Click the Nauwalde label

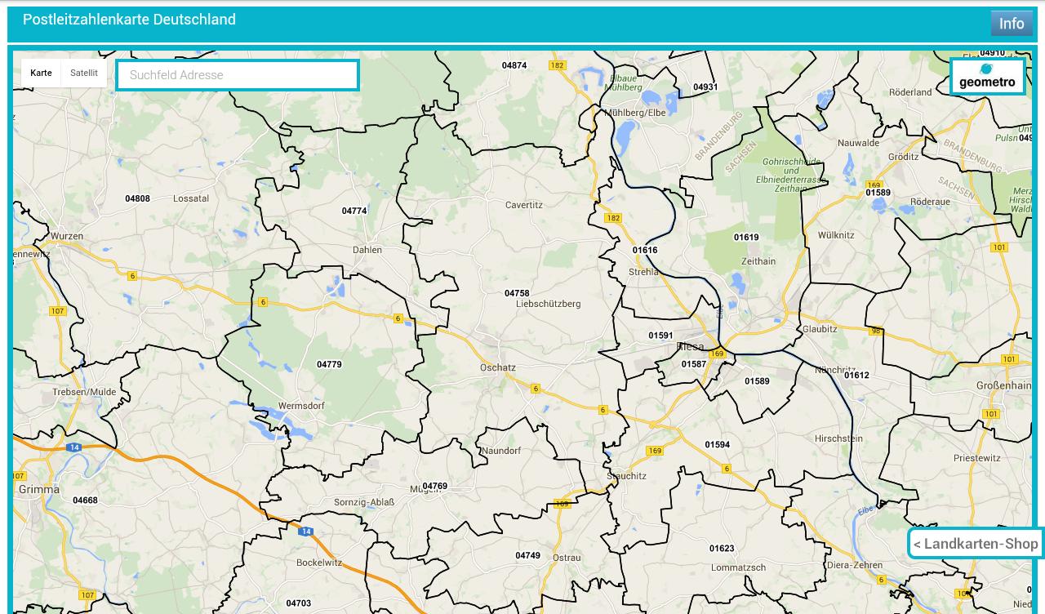(x=859, y=143)
